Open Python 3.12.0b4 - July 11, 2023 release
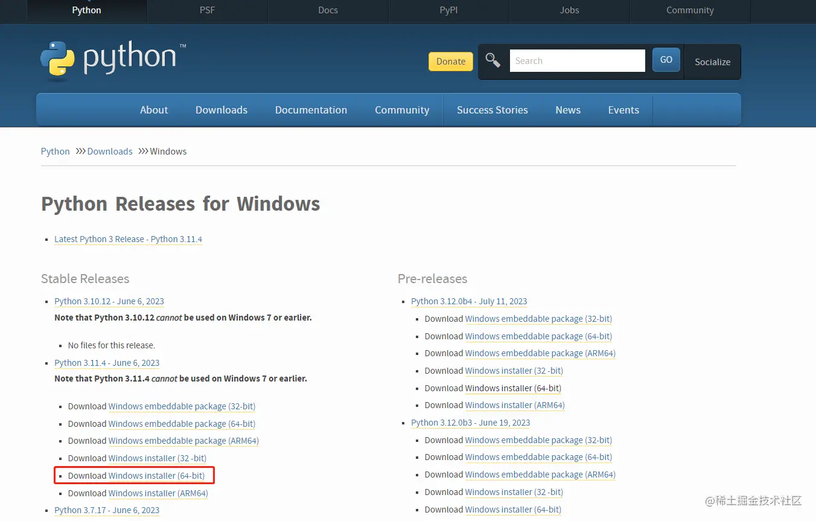Screen dimensions: 816x521 coord(469,301)
